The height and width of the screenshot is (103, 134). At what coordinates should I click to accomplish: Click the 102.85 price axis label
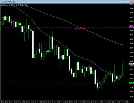[131, 96]
